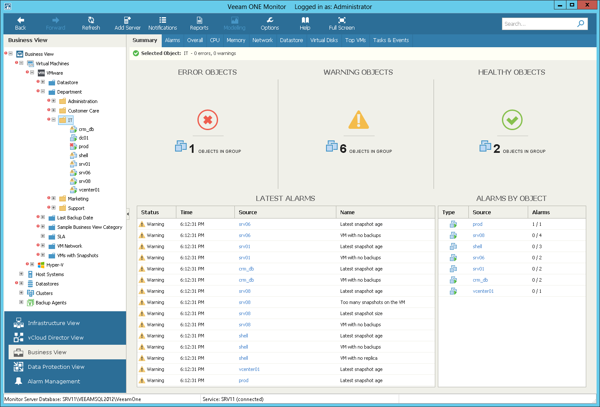Expand the Host Systems node
Viewport: 600px width, 407px height.
coord(21,274)
